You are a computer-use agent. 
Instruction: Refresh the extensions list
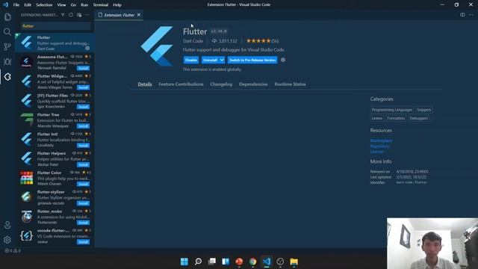click(x=71, y=15)
